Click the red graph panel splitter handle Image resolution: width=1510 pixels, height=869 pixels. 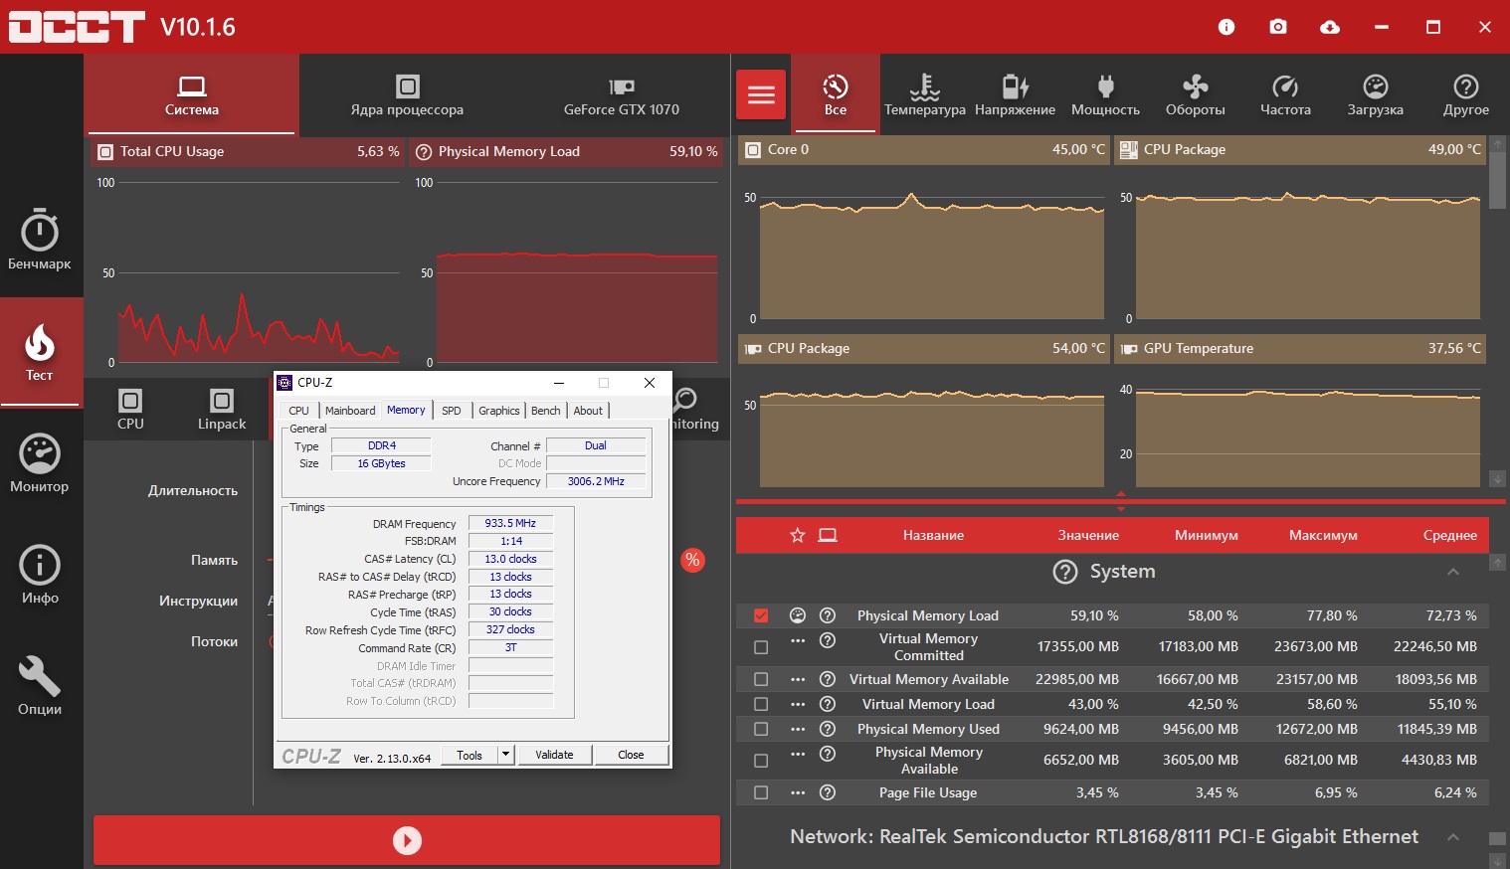tap(1121, 500)
